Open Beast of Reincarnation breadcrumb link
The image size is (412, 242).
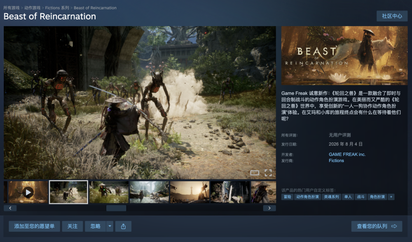click(x=95, y=8)
